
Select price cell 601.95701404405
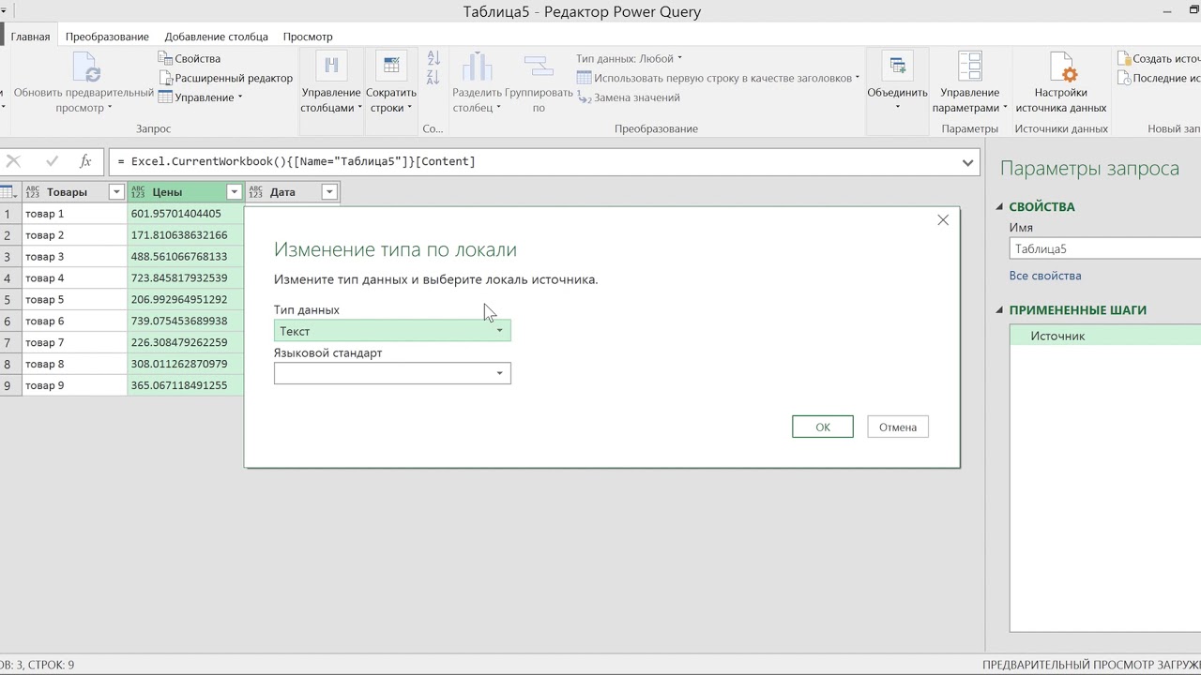(186, 214)
